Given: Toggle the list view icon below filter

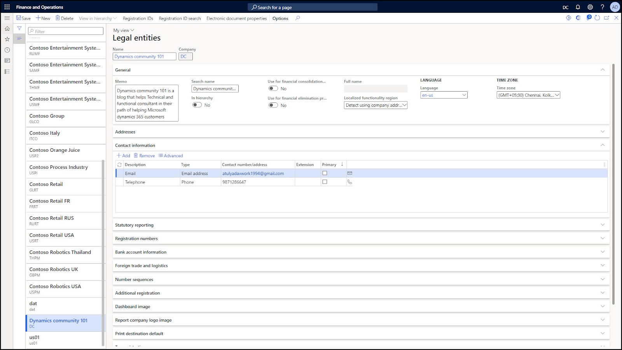Looking at the screenshot, I should pos(19,38).
